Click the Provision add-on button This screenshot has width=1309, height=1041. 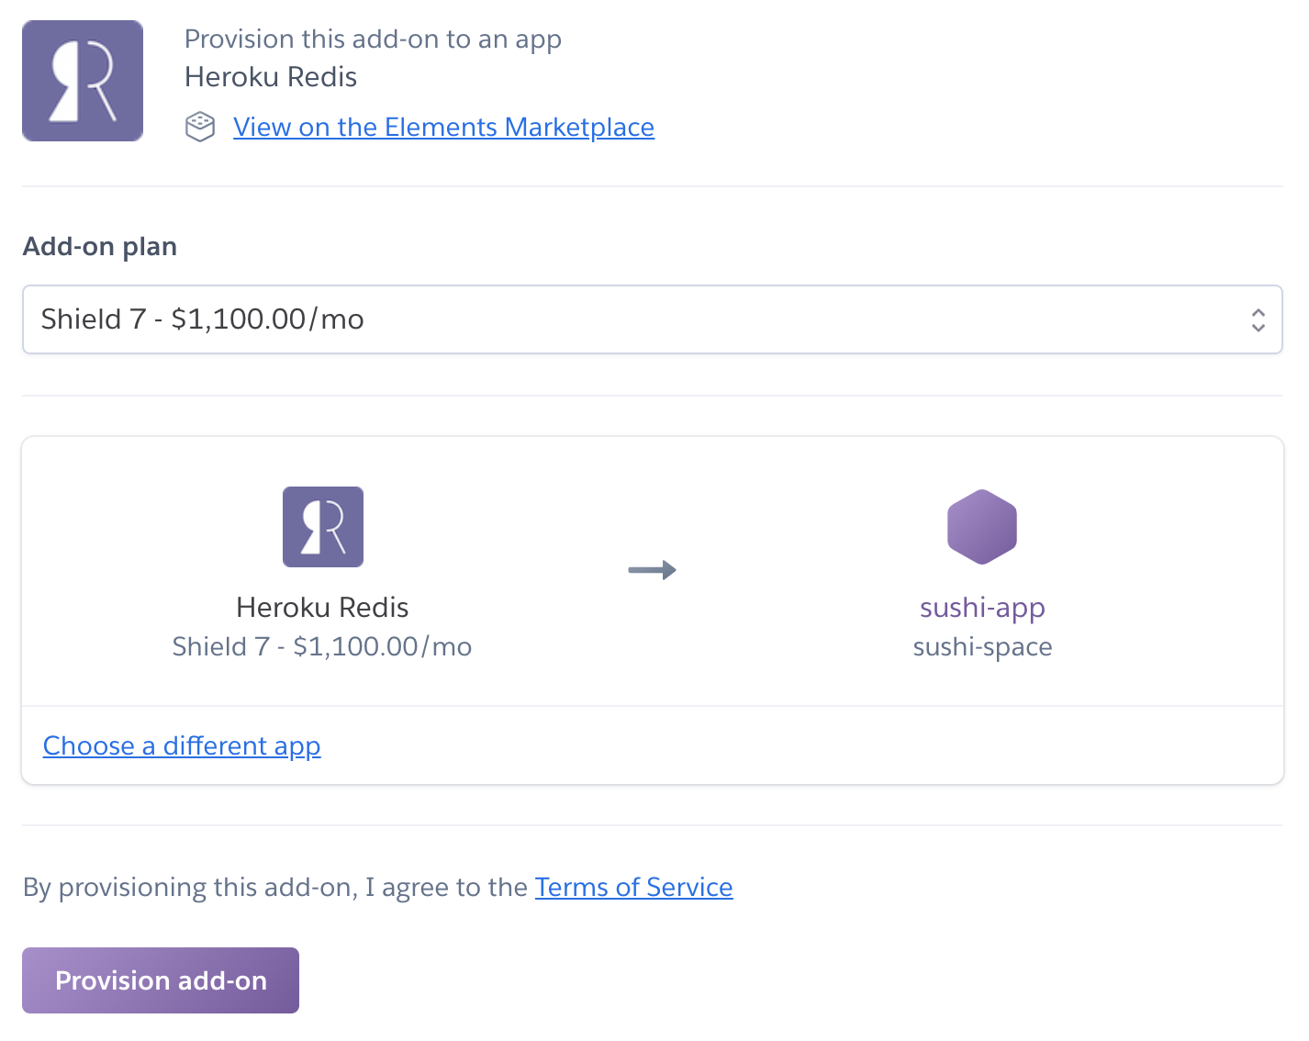pos(161,980)
